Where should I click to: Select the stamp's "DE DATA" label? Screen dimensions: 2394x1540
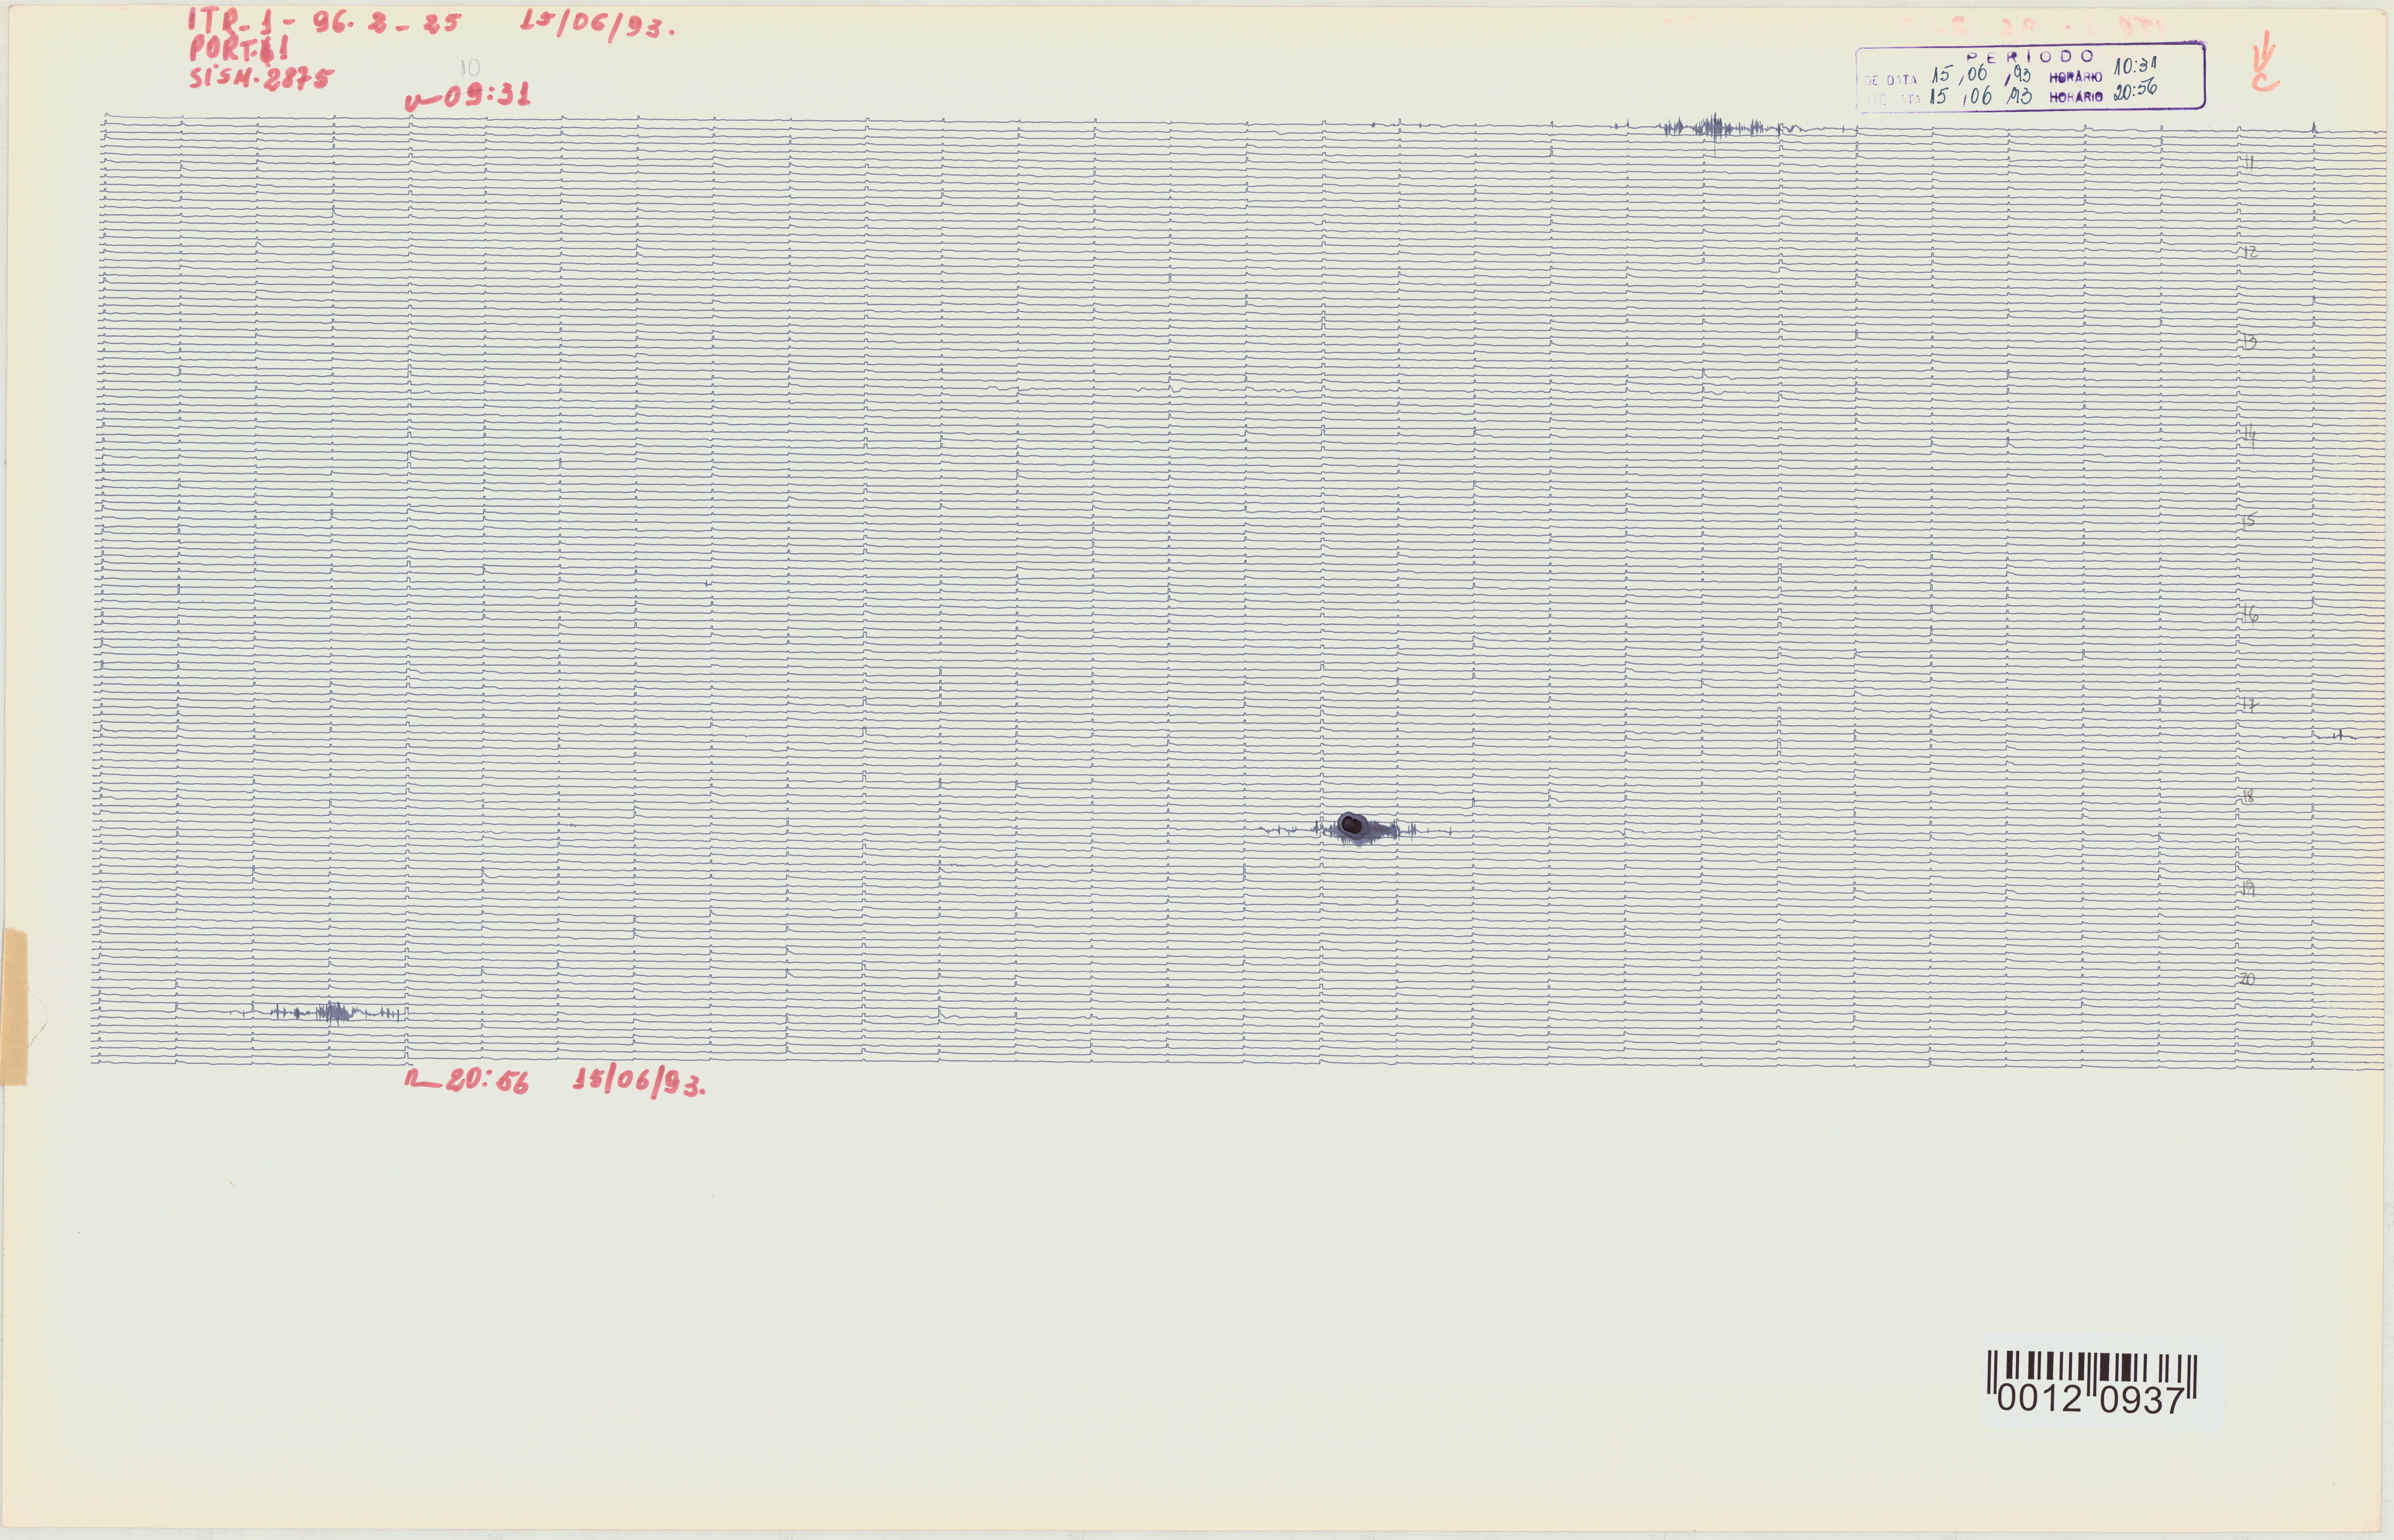[1891, 80]
